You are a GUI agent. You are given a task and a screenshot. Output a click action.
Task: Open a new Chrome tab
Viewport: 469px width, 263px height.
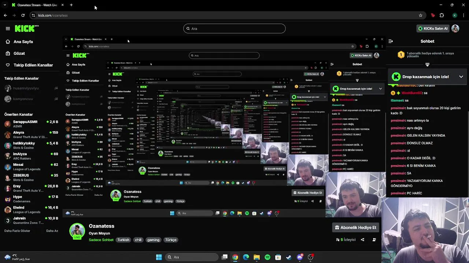[71, 5]
